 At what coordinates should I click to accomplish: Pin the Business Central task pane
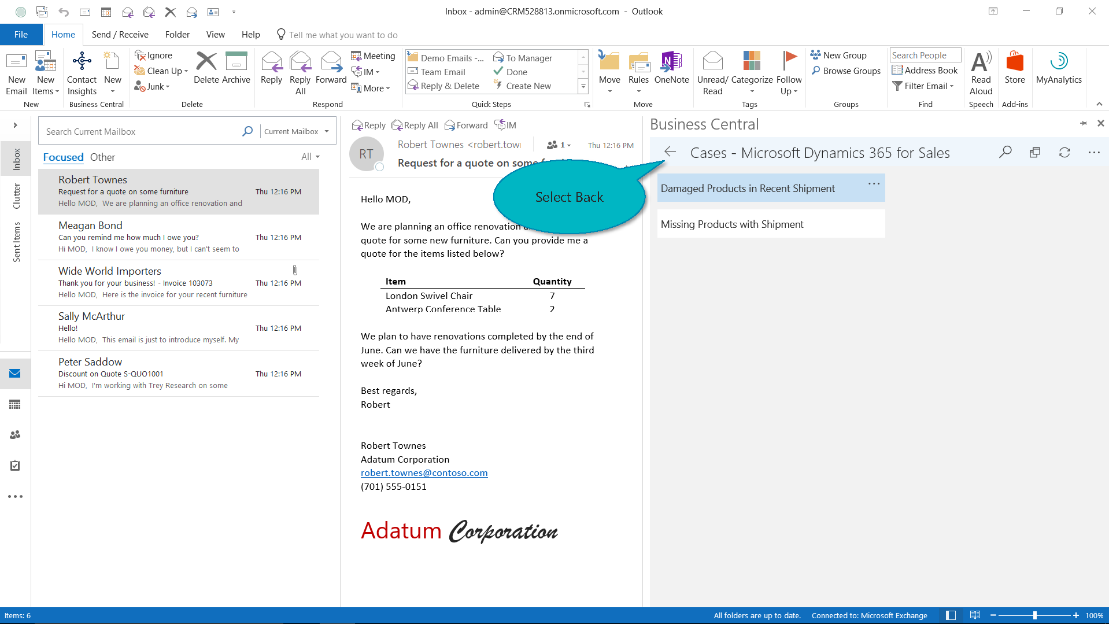coord(1083,123)
